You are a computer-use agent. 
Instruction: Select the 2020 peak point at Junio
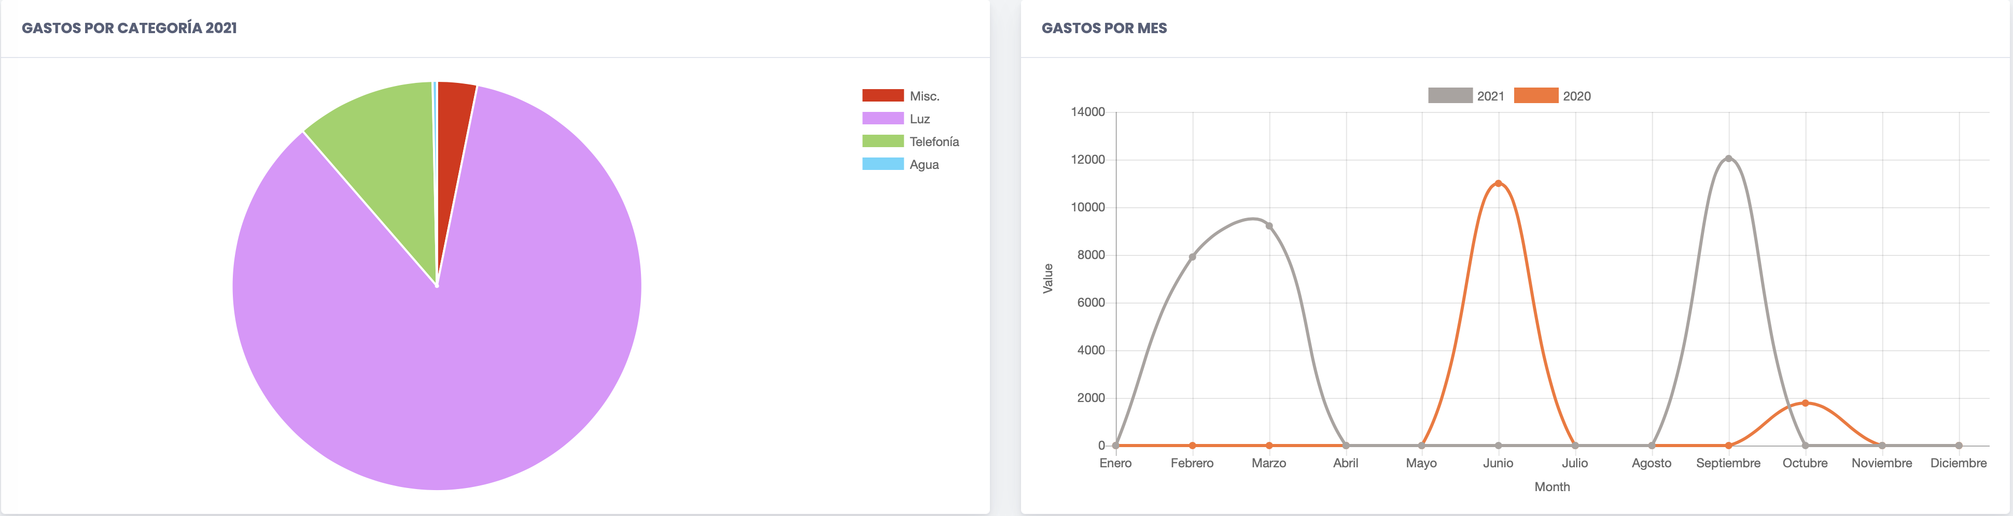(1498, 183)
